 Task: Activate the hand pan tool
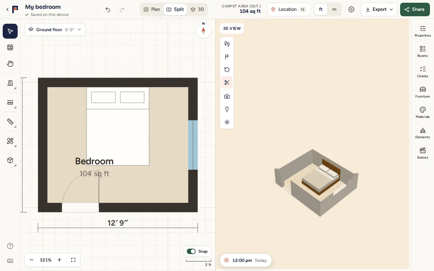click(x=10, y=64)
